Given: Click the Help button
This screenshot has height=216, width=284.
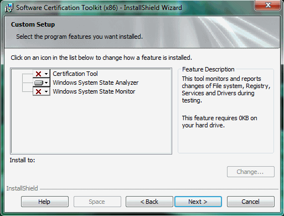Looking at the screenshot, I should point(45,202).
